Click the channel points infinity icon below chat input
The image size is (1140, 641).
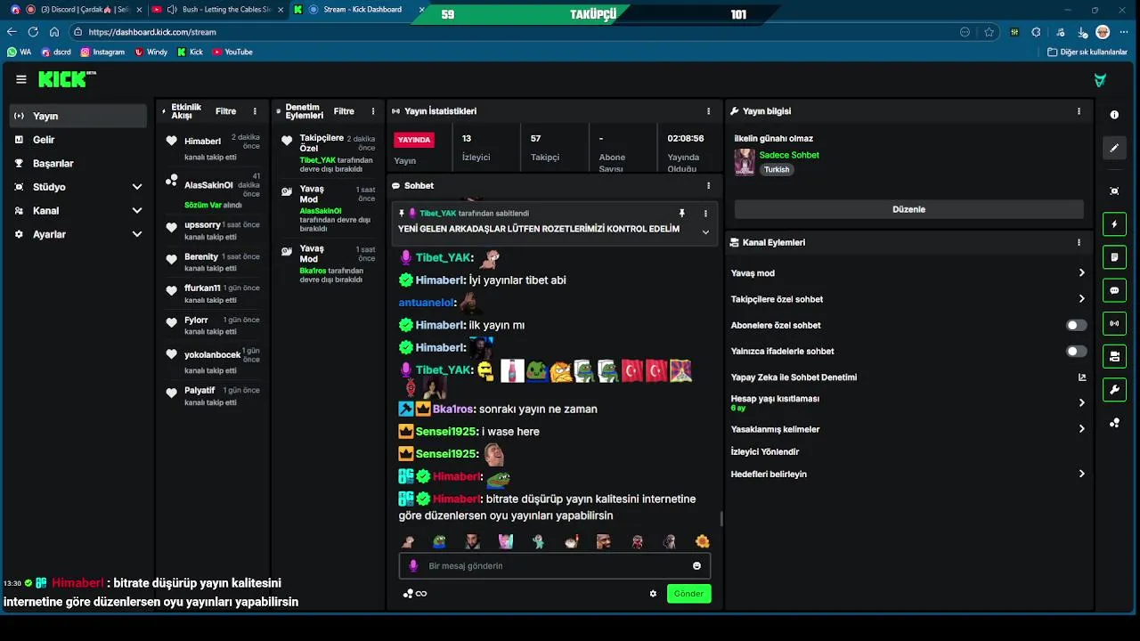(x=421, y=594)
